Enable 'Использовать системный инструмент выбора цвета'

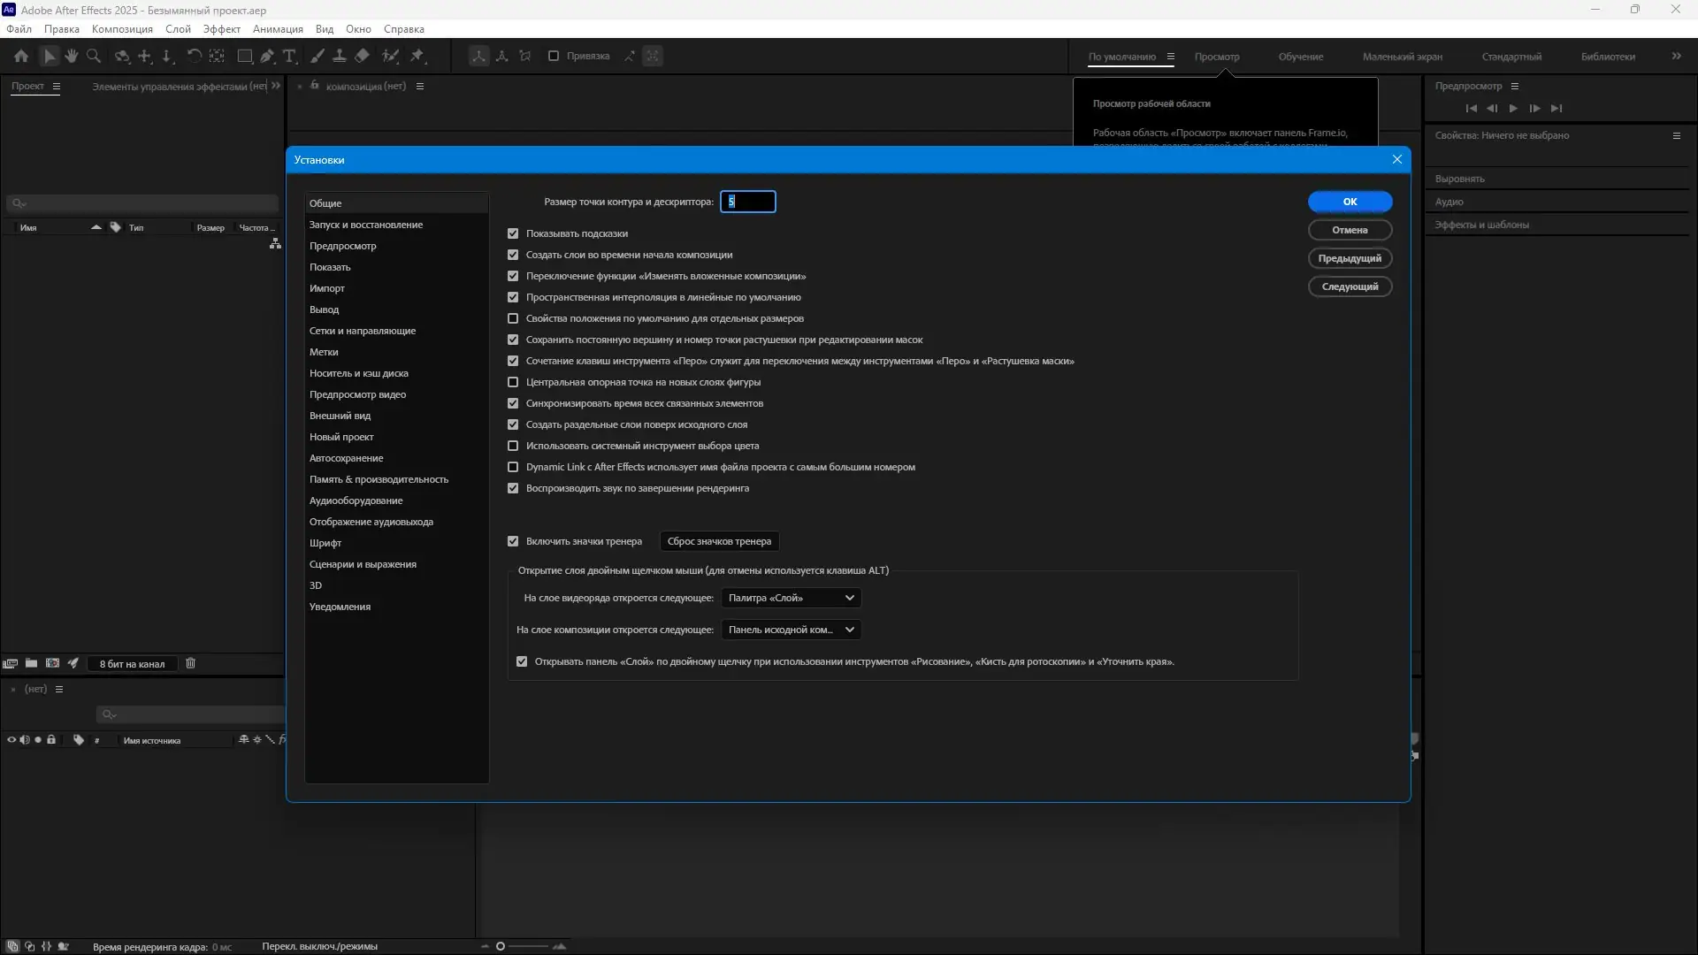coord(513,446)
